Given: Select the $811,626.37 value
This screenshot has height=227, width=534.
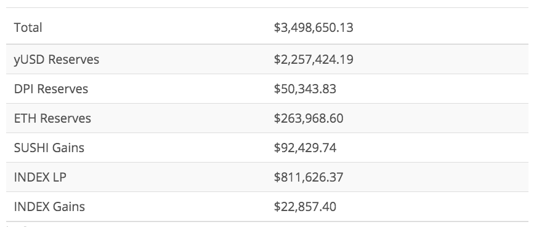Looking at the screenshot, I should click(309, 177).
